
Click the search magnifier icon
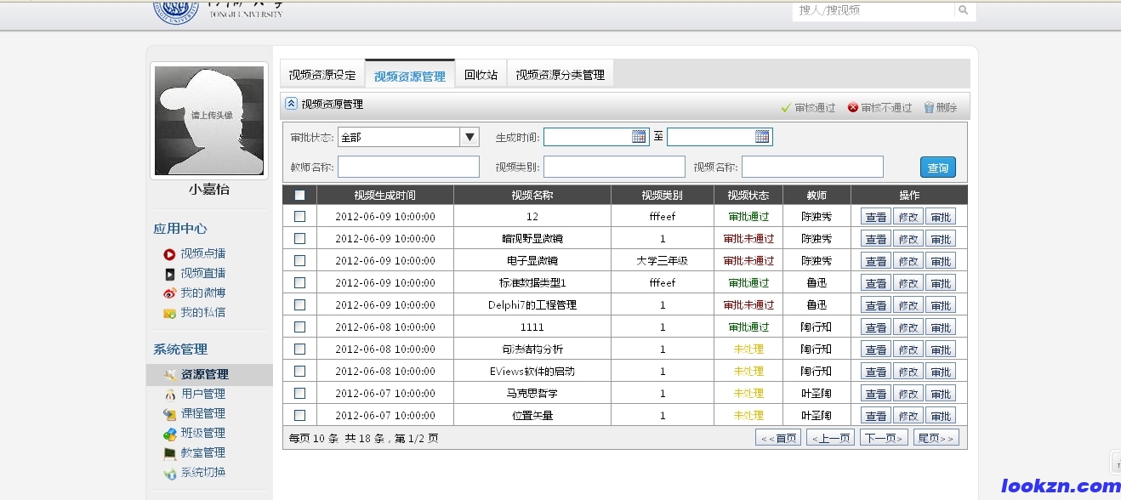point(963,10)
